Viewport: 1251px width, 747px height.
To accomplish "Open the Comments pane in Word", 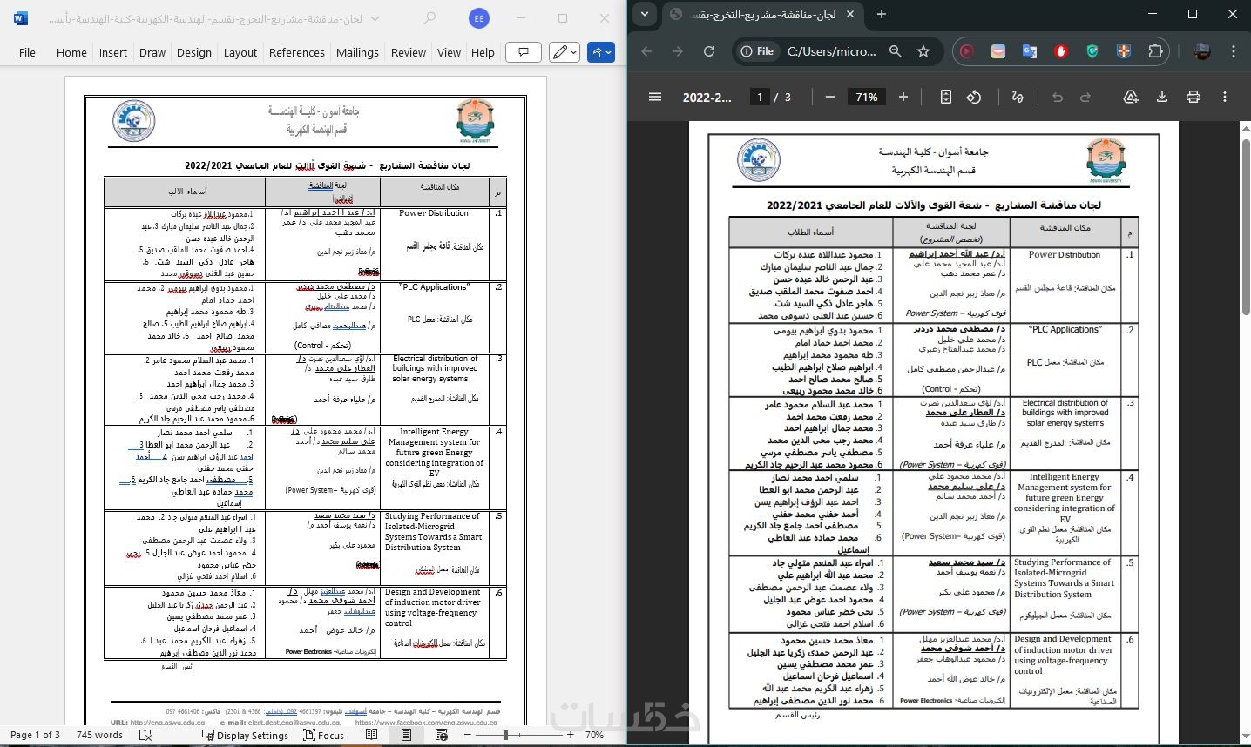I will [524, 52].
